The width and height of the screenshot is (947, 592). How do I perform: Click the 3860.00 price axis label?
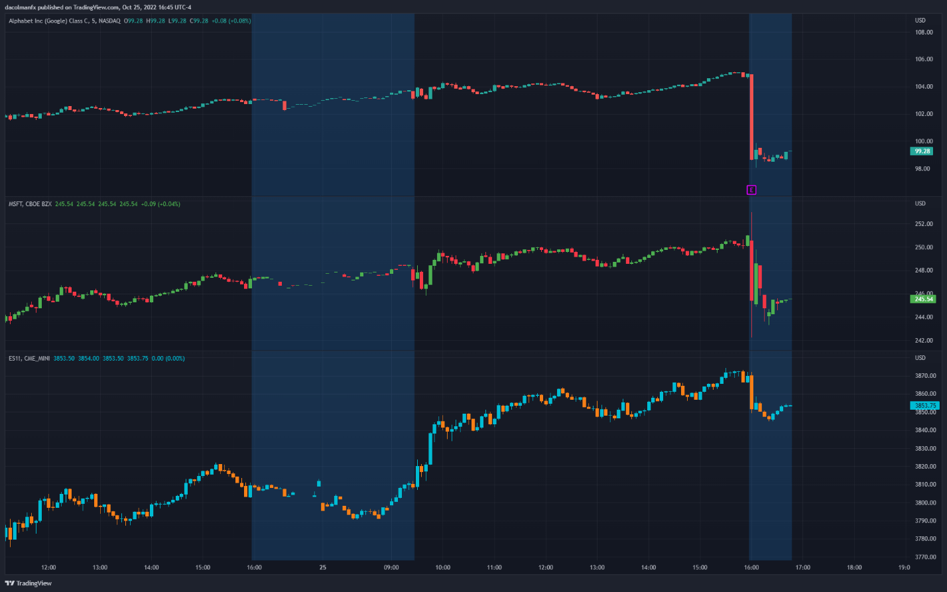click(925, 394)
